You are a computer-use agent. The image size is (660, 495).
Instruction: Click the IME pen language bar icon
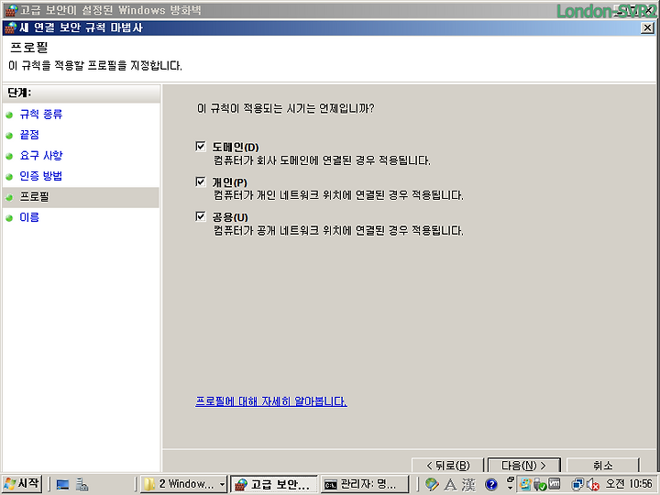[x=432, y=485]
